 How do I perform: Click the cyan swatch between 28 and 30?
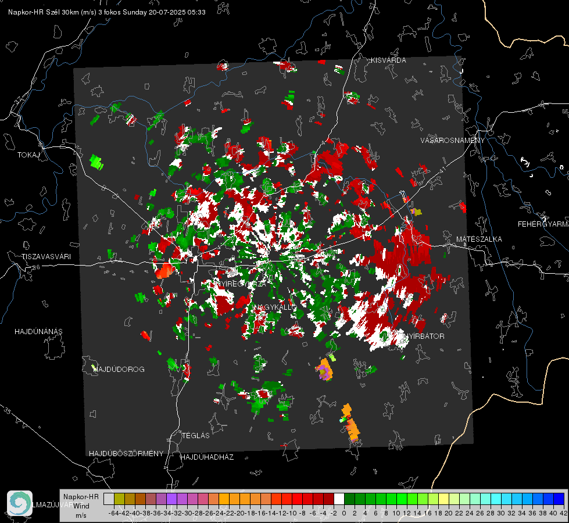click(x=496, y=499)
